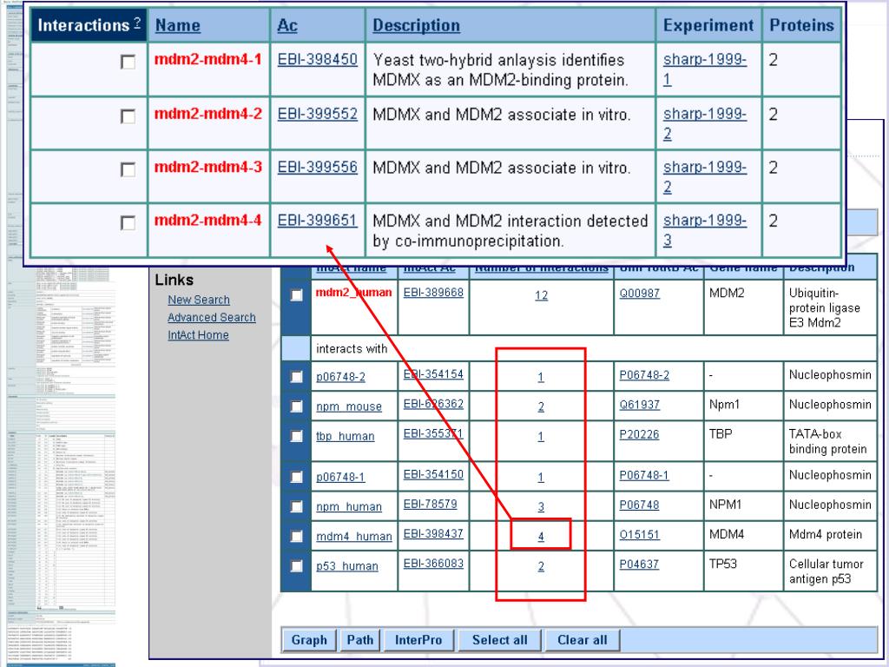Open IntAct Ac EBI-354154
The width and height of the screenshot is (889, 667).
433,374
